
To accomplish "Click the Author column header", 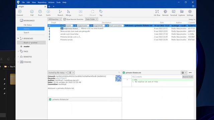I will (179, 23).
